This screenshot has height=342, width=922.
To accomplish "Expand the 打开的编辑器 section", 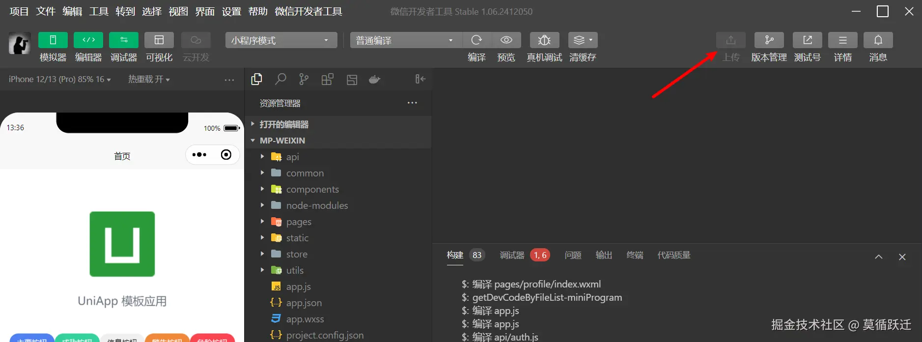I will pyautogui.click(x=338, y=124).
